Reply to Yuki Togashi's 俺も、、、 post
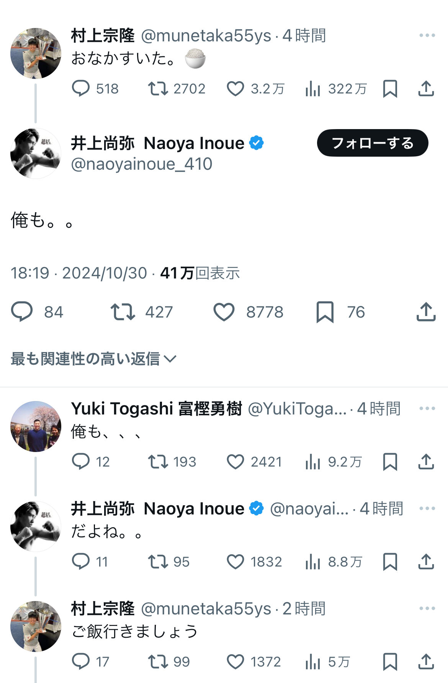The width and height of the screenshot is (448, 683). tap(81, 462)
